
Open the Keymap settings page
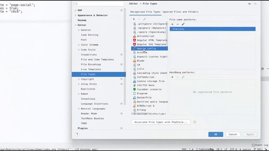pos(82,20)
